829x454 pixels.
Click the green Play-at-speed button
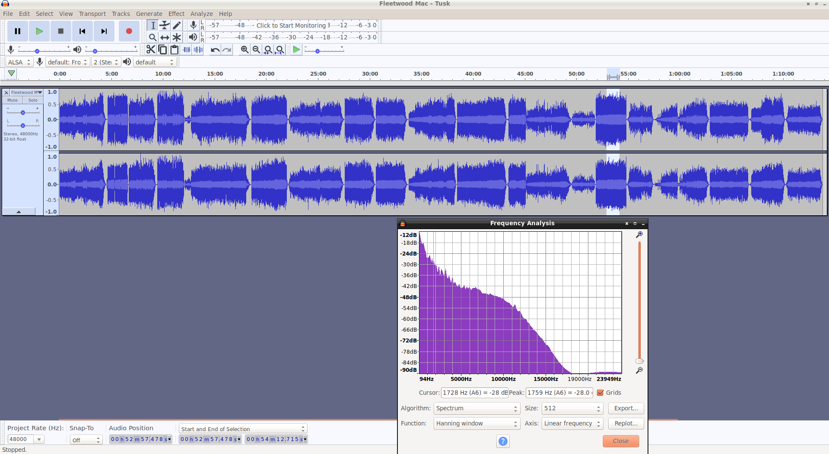296,50
